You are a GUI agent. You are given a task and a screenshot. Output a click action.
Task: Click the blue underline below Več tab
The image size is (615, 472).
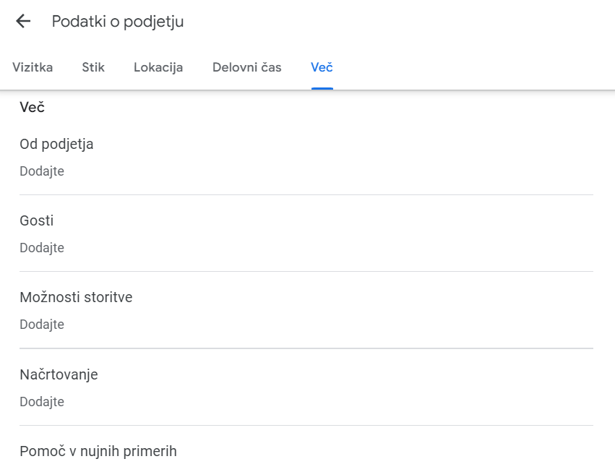pyautogui.click(x=322, y=88)
